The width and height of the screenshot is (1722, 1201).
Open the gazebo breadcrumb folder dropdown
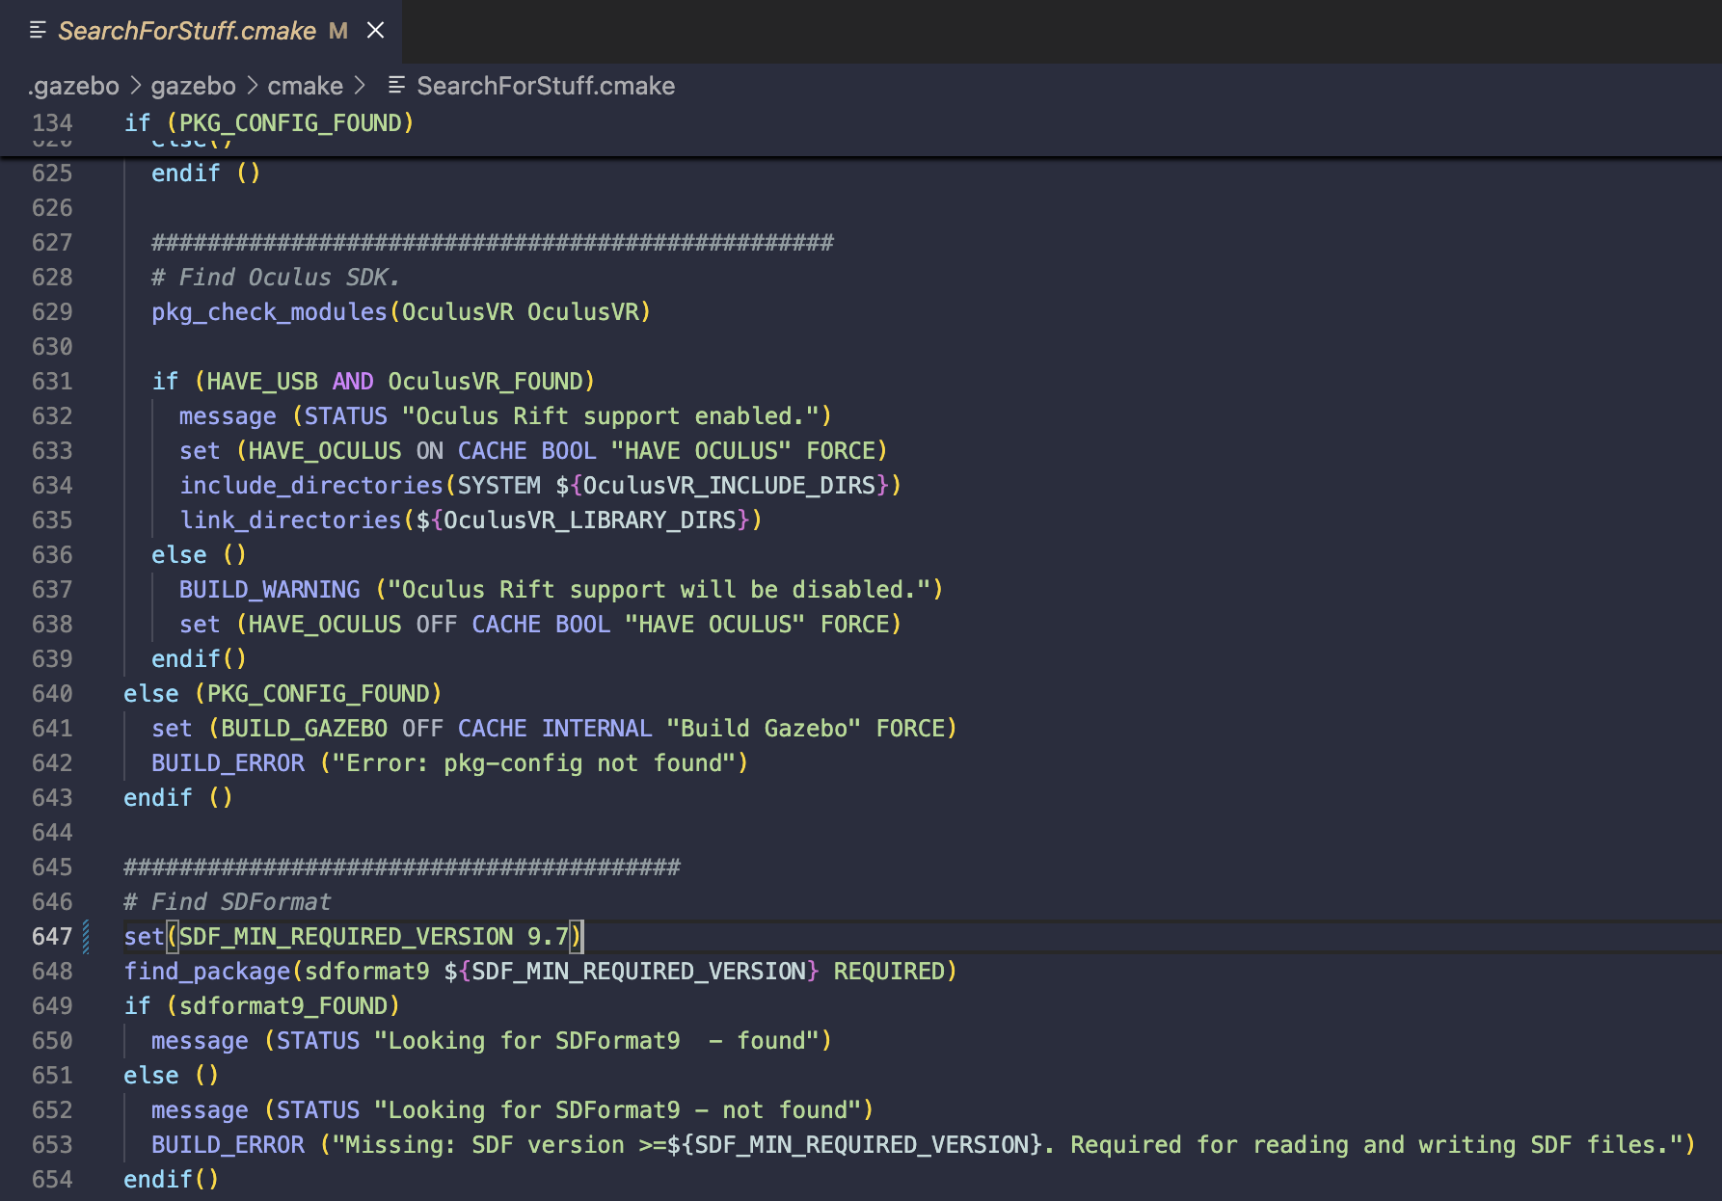[x=193, y=86]
